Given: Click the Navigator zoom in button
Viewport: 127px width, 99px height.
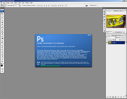Looking at the screenshot, I should coord(124,32).
